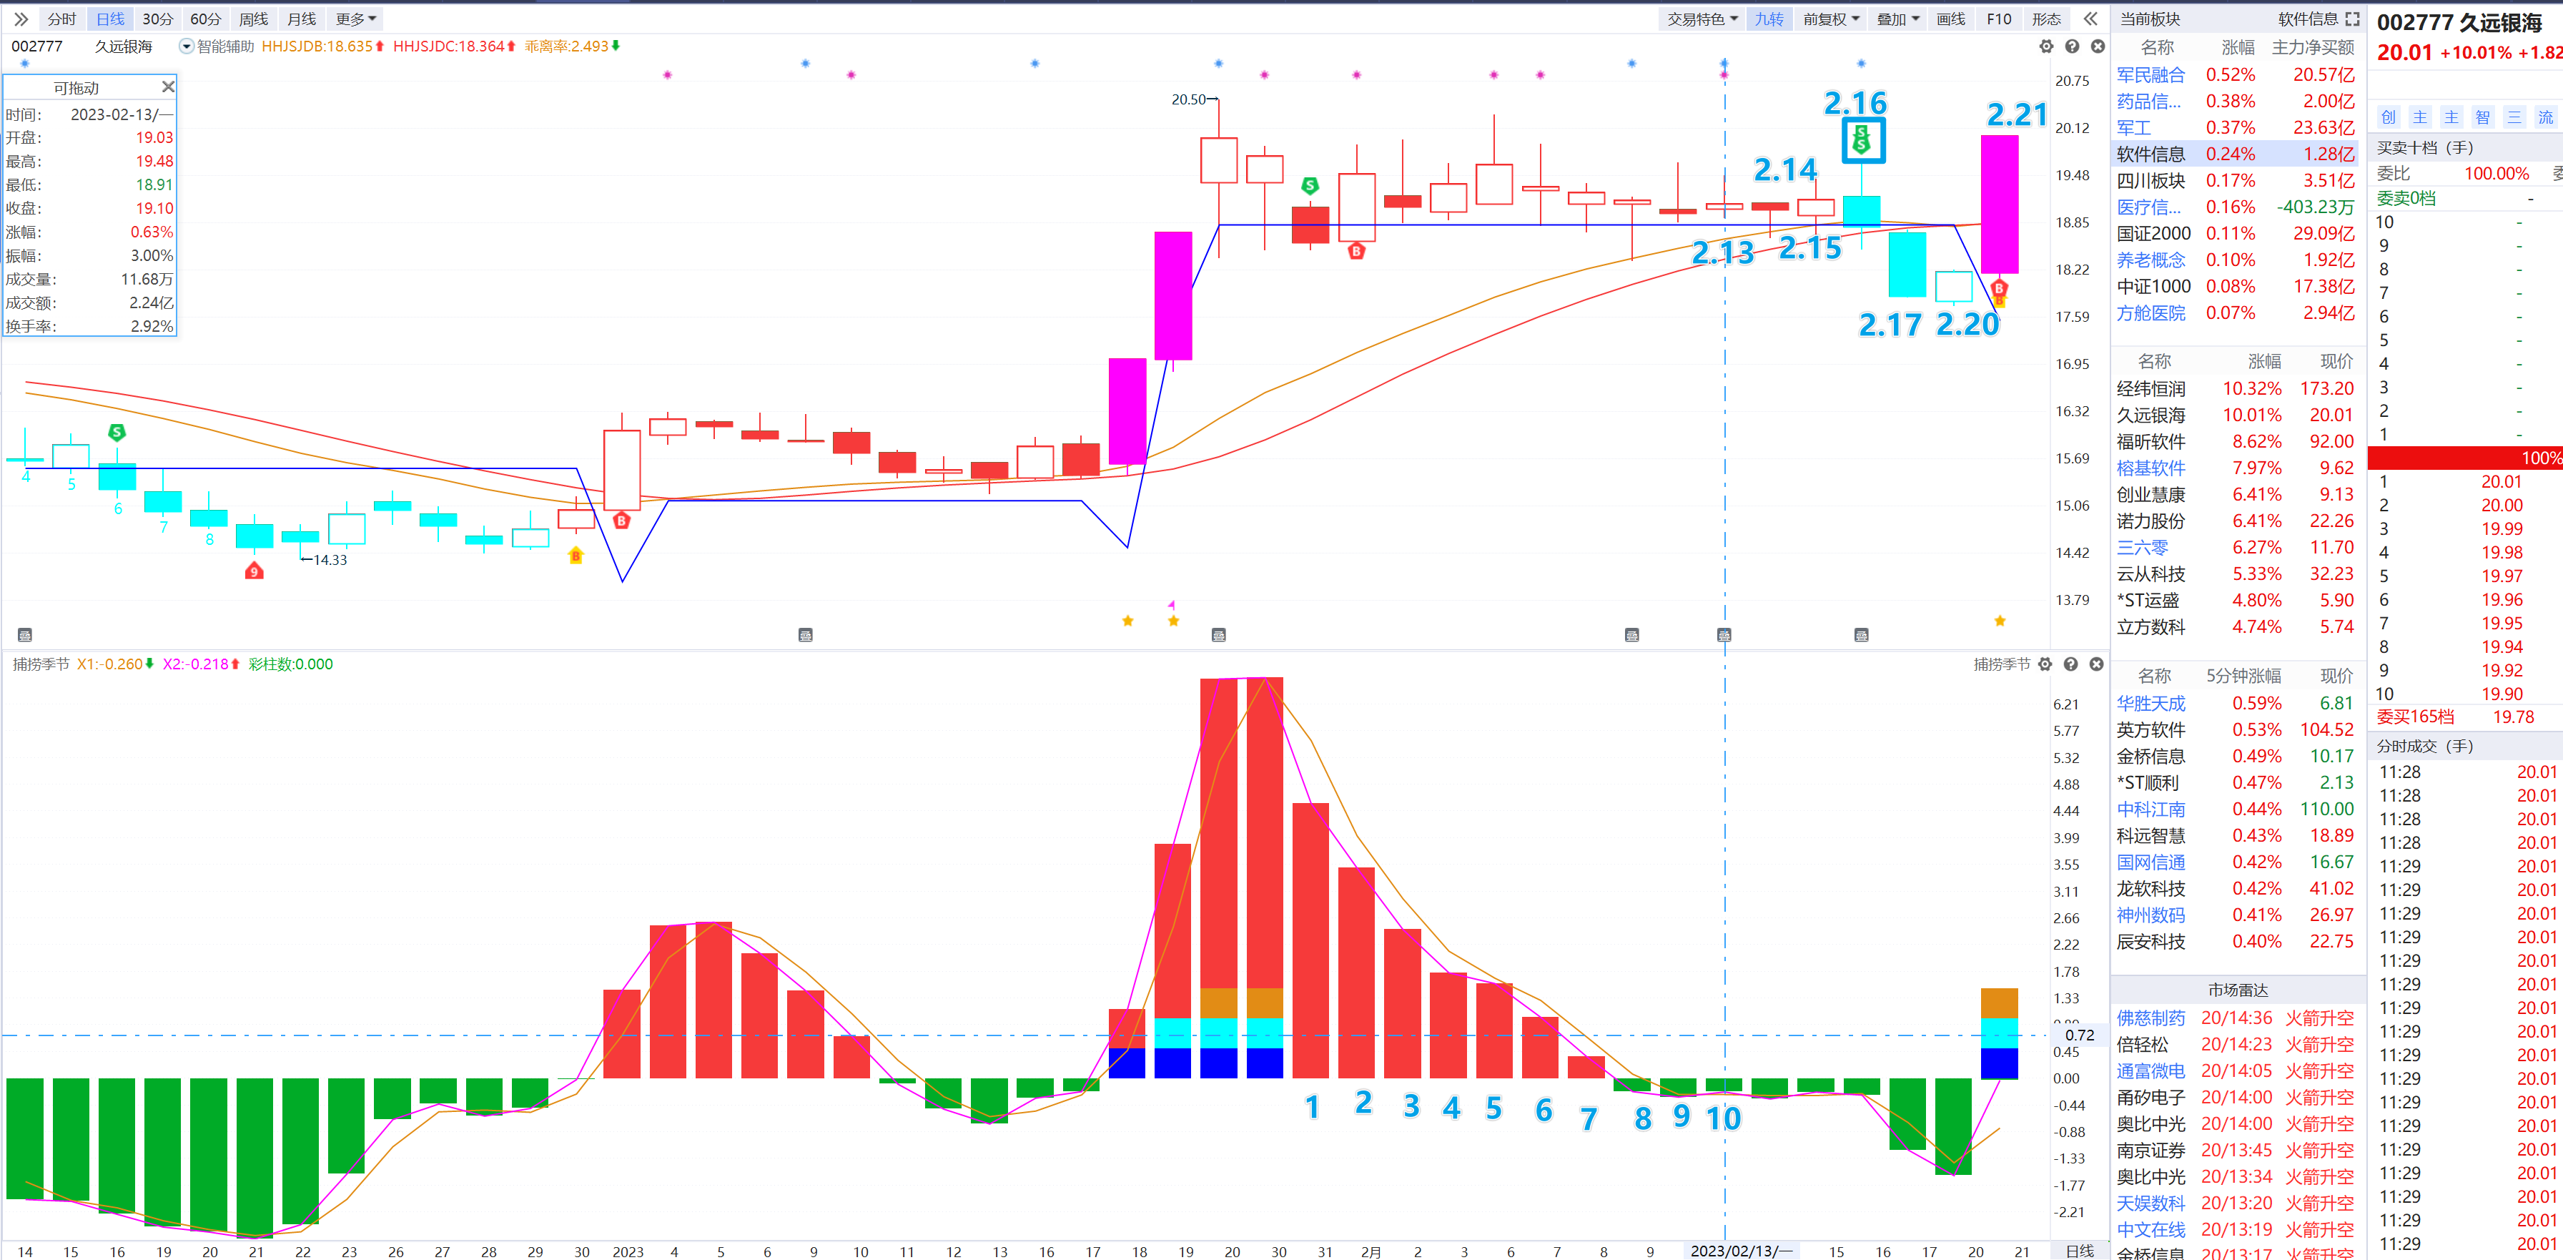Open help for the main K-line chart
The width and height of the screenshot is (2563, 1260).
[2072, 46]
